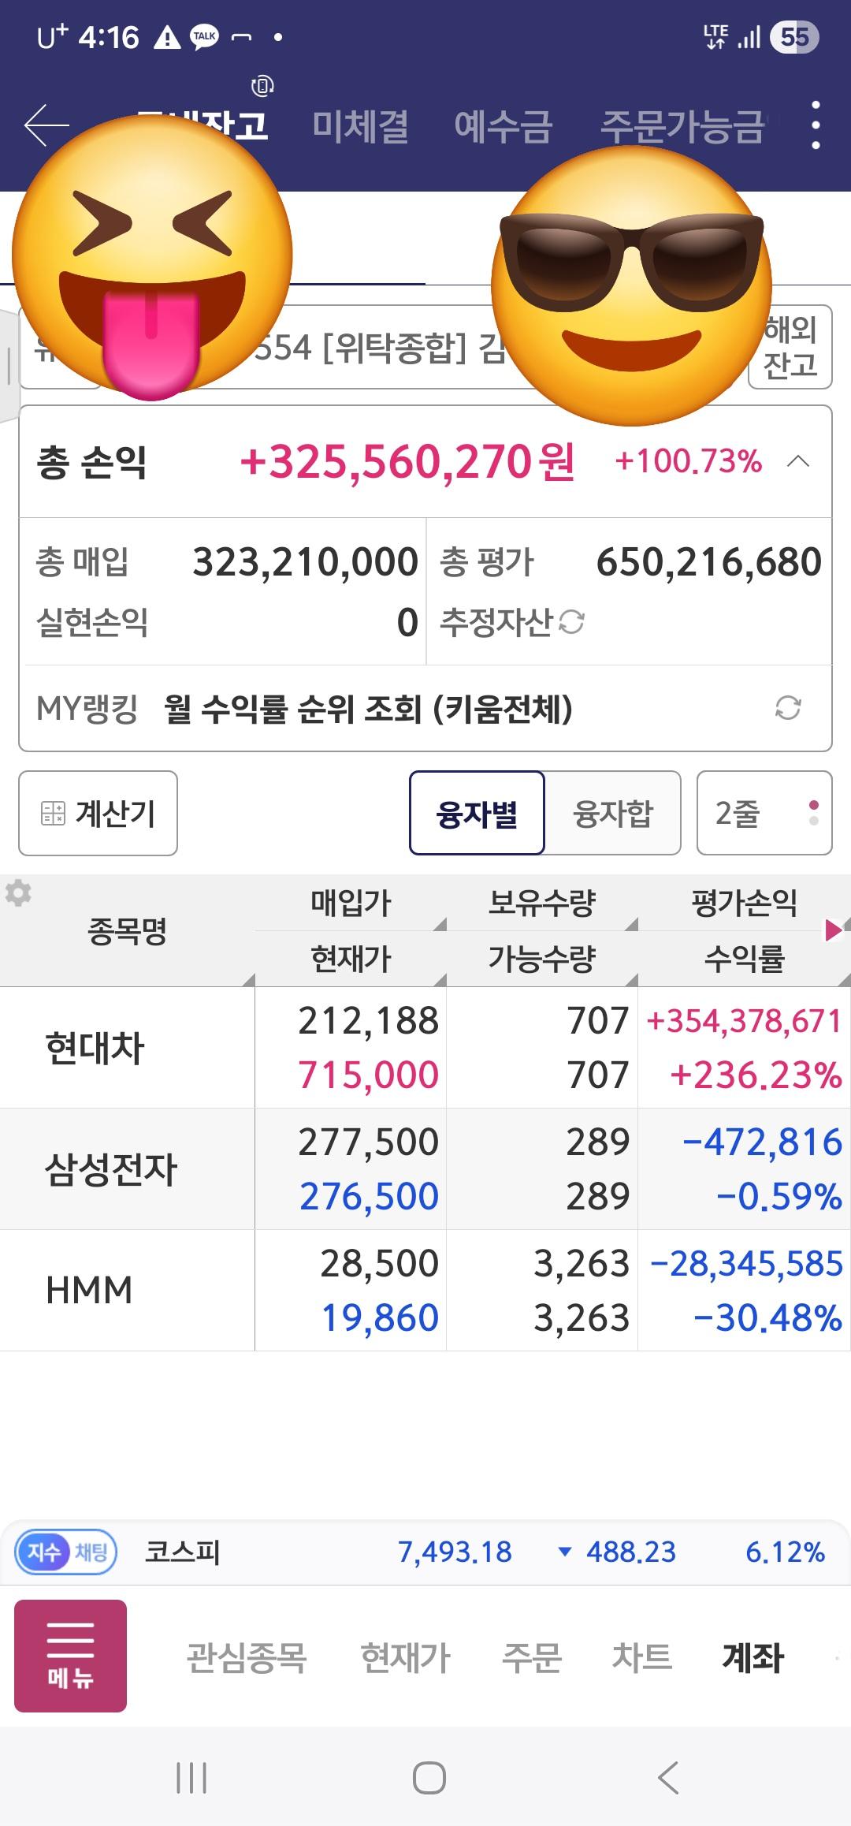Tap Android recent apps button
The width and height of the screenshot is (851, 1826).
(x=191, y=1778)
